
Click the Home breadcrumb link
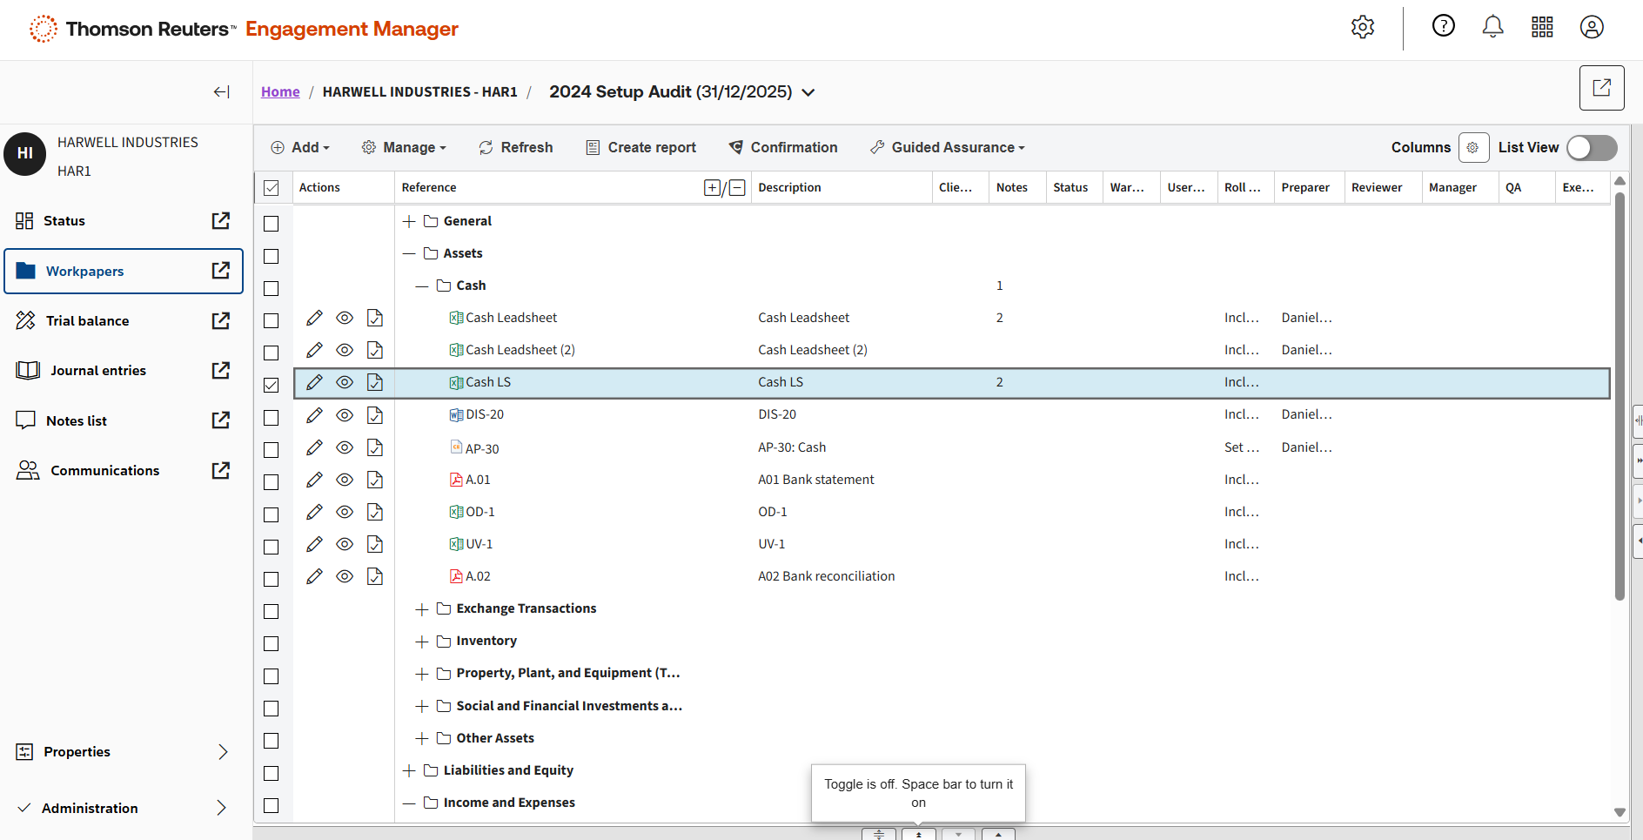tap(280, 92)
